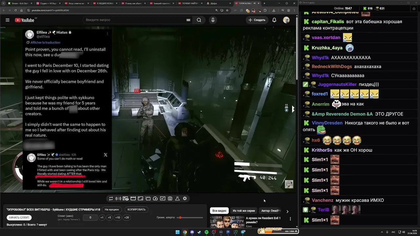Click the flask icon in player toolbar
The height and width of the screenshot is (236, 420).
click(177, 198)
